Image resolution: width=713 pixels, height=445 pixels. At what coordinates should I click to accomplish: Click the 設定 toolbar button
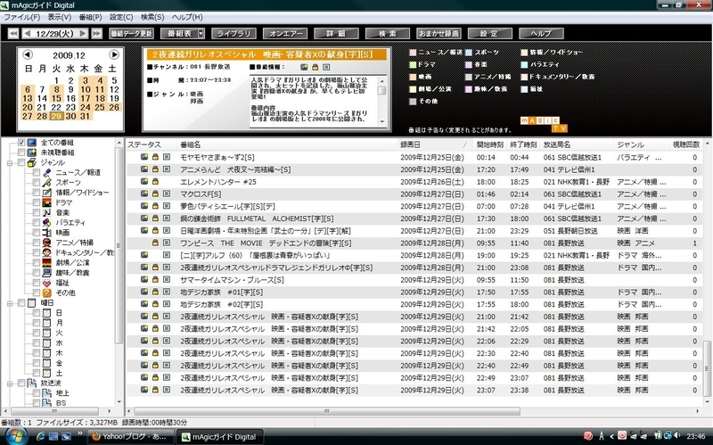489,34
